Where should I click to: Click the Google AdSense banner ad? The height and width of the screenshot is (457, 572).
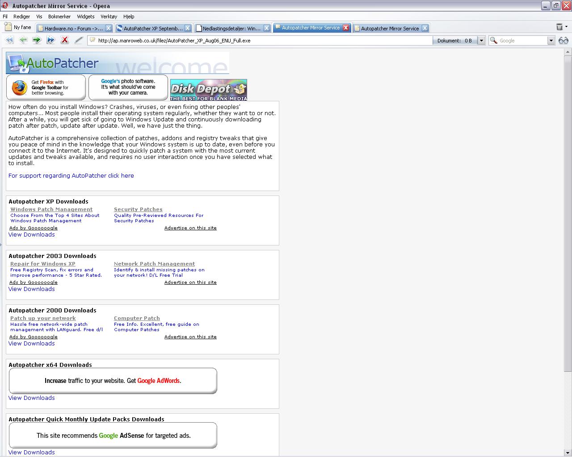tap(113, 435)
